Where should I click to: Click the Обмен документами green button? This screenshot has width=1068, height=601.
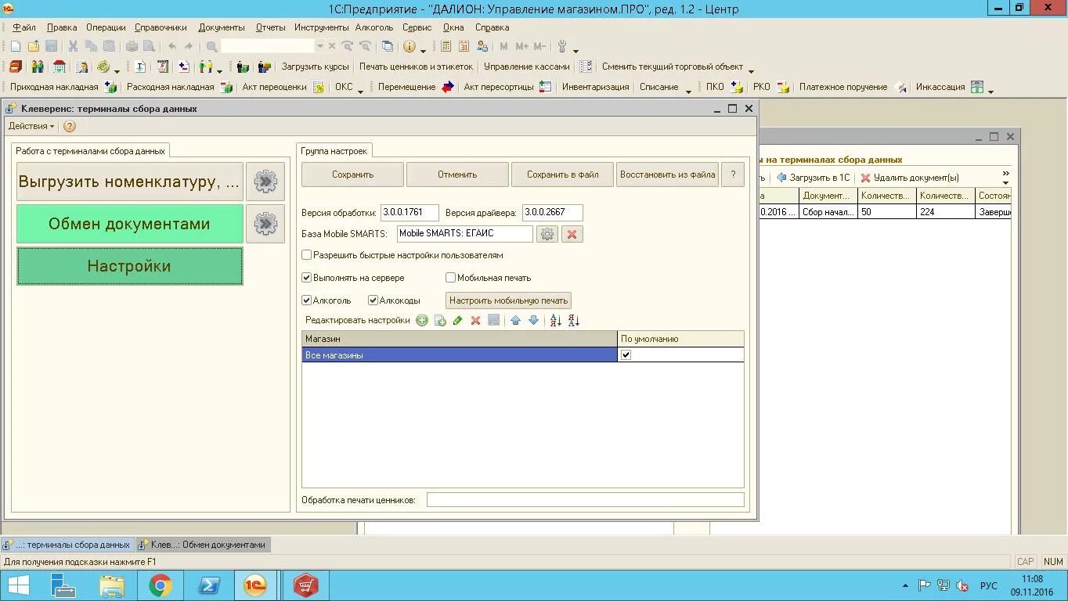point(130,224)
